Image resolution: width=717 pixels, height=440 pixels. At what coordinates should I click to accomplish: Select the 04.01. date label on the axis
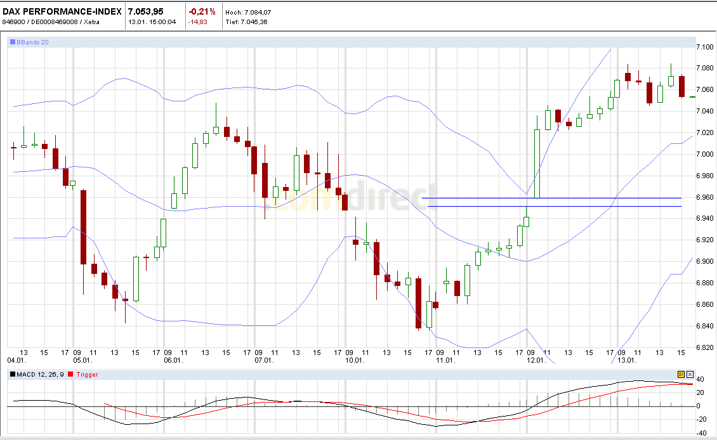16,358
